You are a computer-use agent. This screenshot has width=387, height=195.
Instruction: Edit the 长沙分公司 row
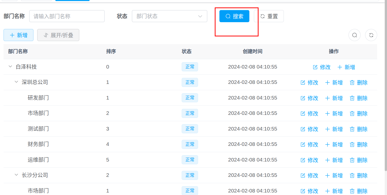(309, 176)
